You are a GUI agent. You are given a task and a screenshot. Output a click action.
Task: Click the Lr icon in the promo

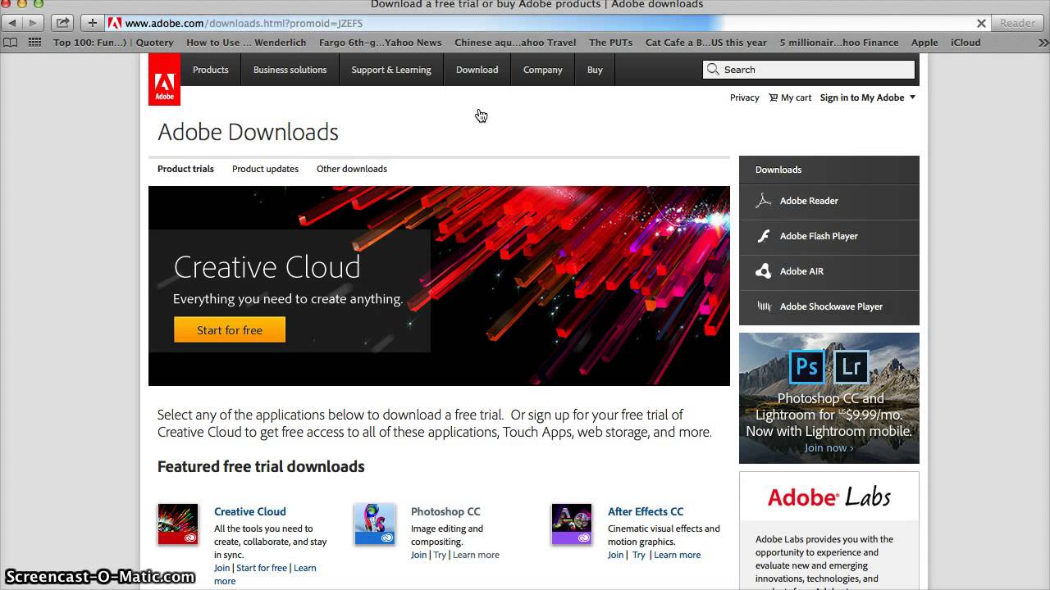[x=851, y=366]
